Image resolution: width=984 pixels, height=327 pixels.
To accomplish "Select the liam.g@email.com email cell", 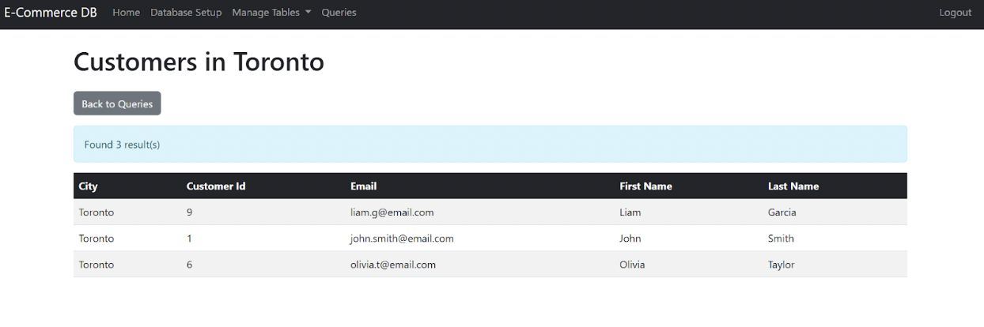I will point(392,212).
